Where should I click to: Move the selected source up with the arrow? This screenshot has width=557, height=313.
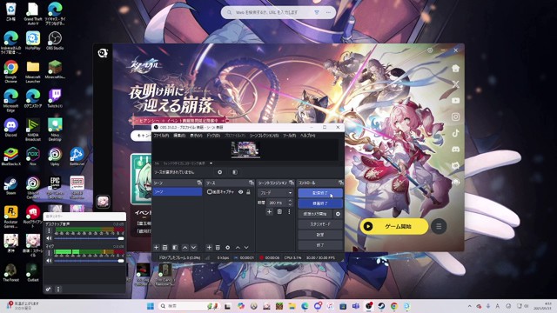pyautogui.click(x=238, y=247)
